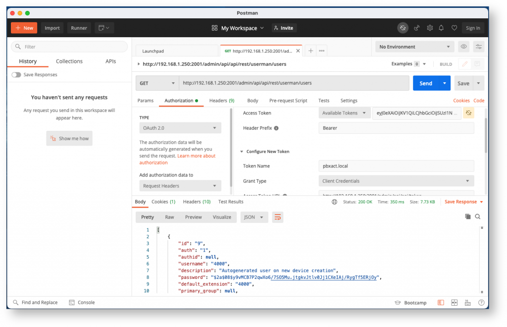Open the Pre-request Script tab
This screenshot has width=507, height=327.
coord(288,101)
